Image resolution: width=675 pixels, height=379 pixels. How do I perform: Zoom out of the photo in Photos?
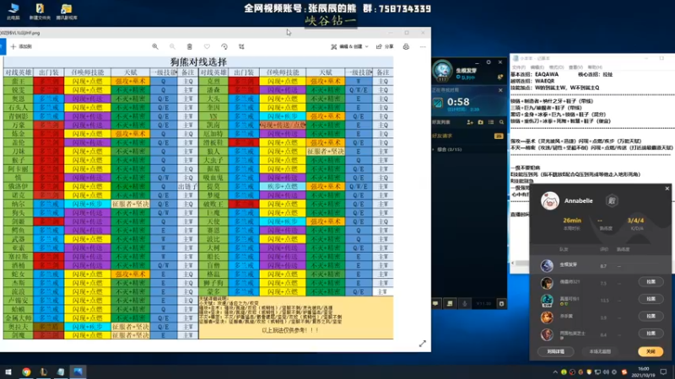point(172,46)
